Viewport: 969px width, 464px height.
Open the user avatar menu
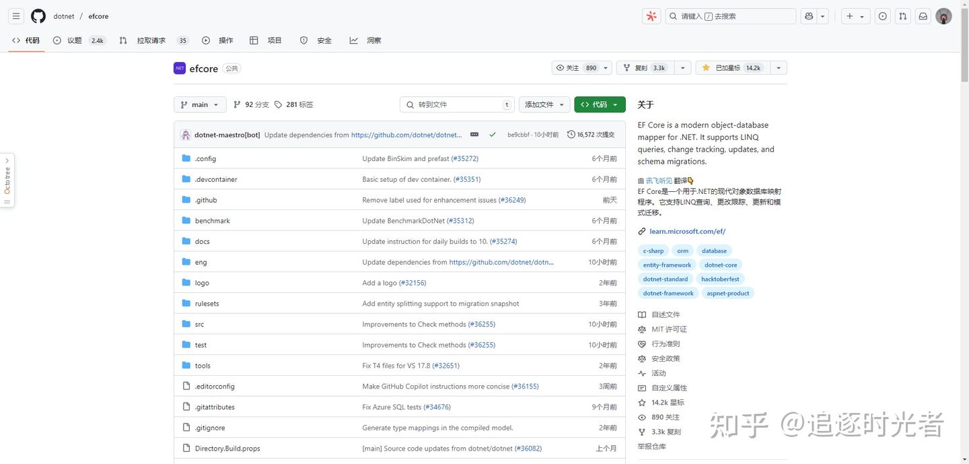pyautogui.click(x=944, y=16)
